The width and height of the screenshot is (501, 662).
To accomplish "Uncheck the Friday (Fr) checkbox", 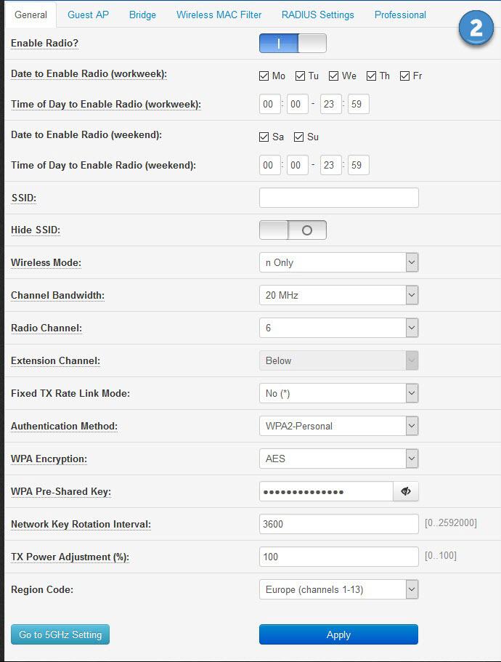I will click(404, 76).
